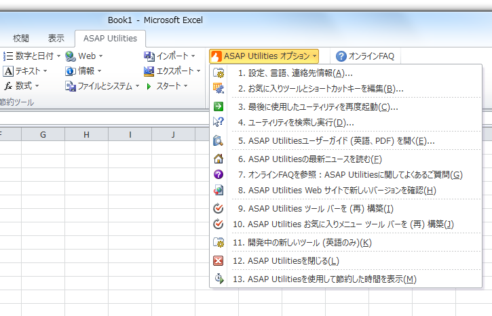Expand the テキスト dropdown arrow

coord(45,71)
